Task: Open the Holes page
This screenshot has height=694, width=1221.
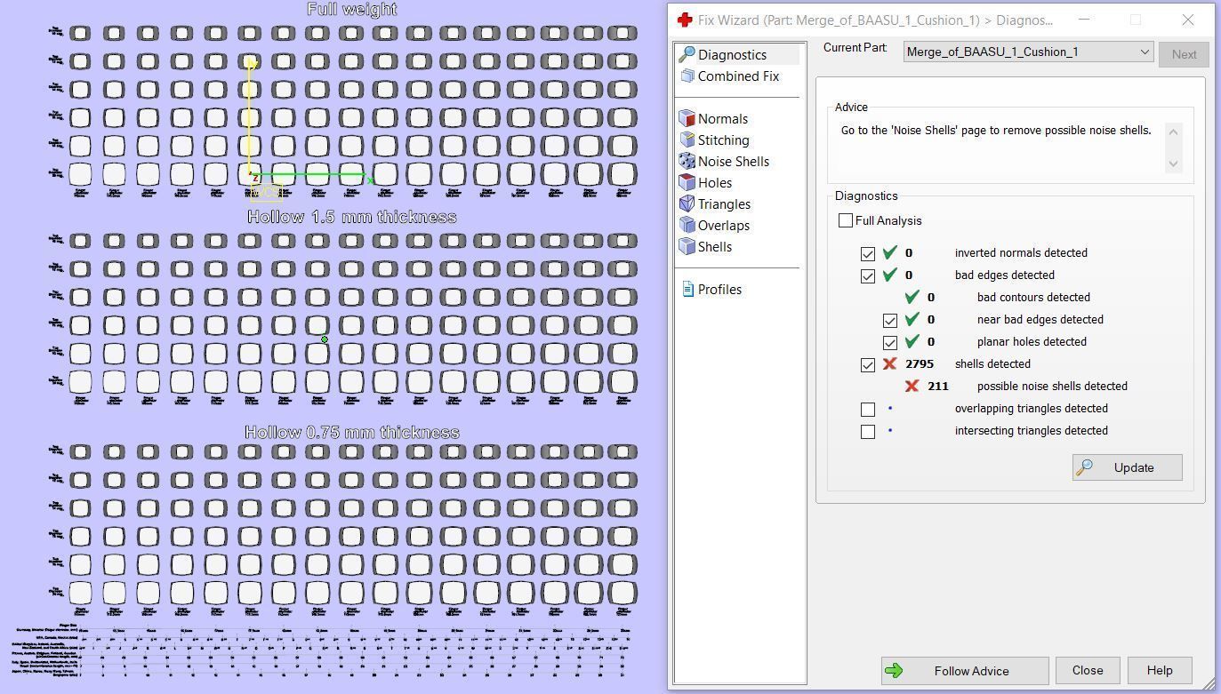Action: tap(715, 183)
